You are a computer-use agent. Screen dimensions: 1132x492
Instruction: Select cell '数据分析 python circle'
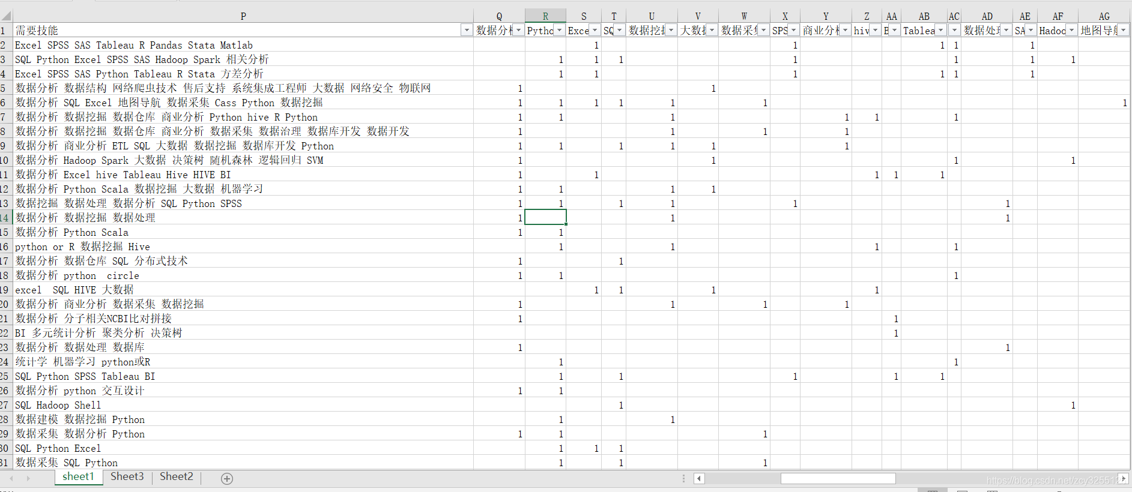(243, 275)
